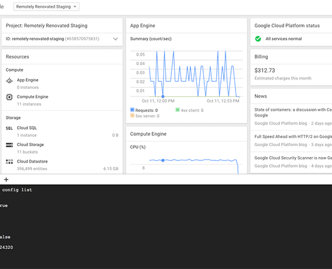Viewport: 332px width, 269px height.
Task: Click the data point on CPU chart
Action: click(163, 160)
